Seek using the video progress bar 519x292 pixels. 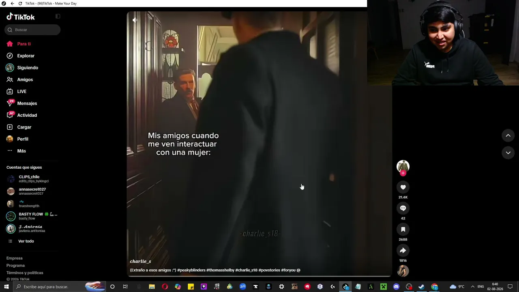tap(259, 276)
